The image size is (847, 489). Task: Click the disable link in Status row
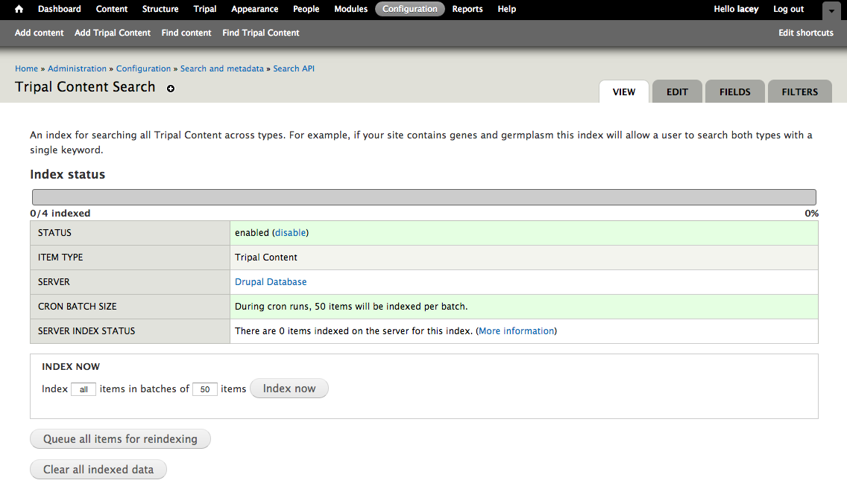[290, 232]
